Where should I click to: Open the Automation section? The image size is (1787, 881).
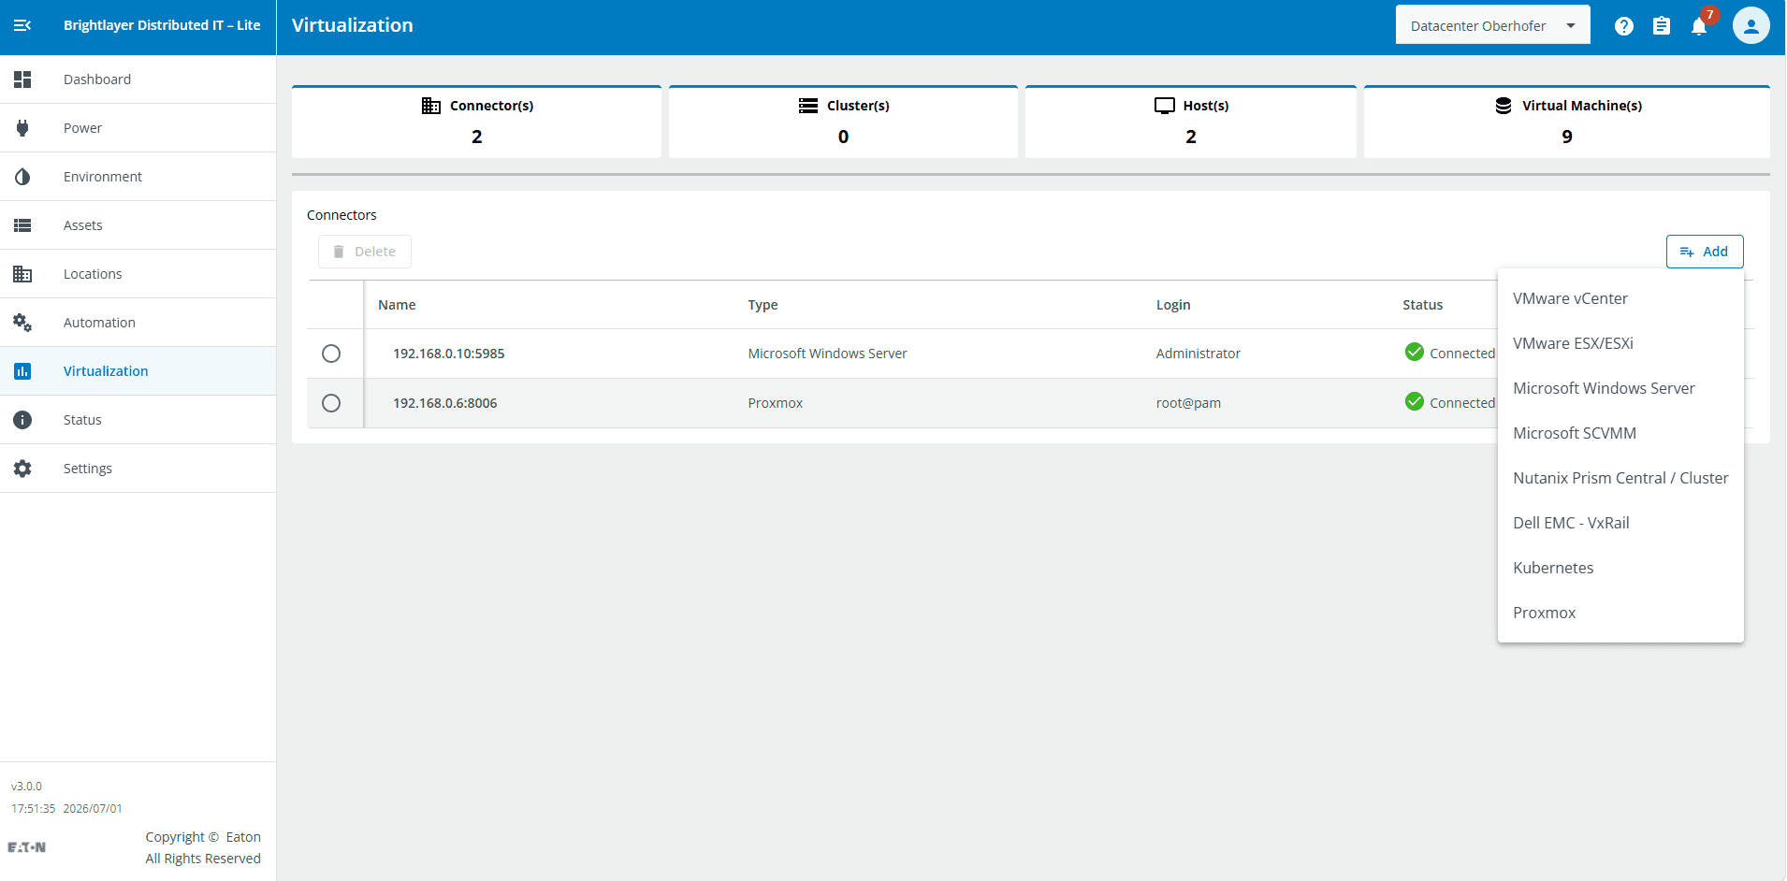(138, 323)
